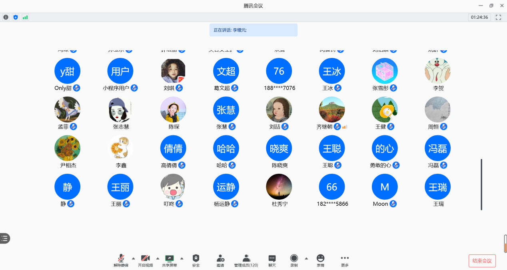Check the green network signal icon

coord(25,17)
